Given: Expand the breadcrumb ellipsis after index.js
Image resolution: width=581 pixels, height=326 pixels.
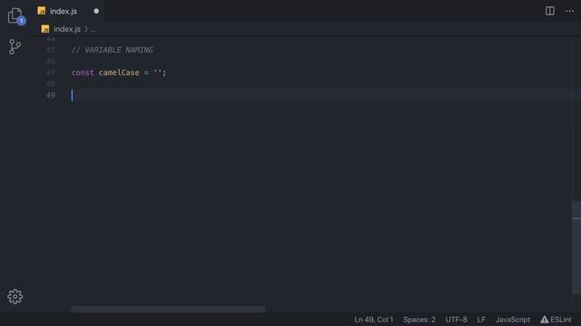Looking at the screenshot, I should 93,29.
